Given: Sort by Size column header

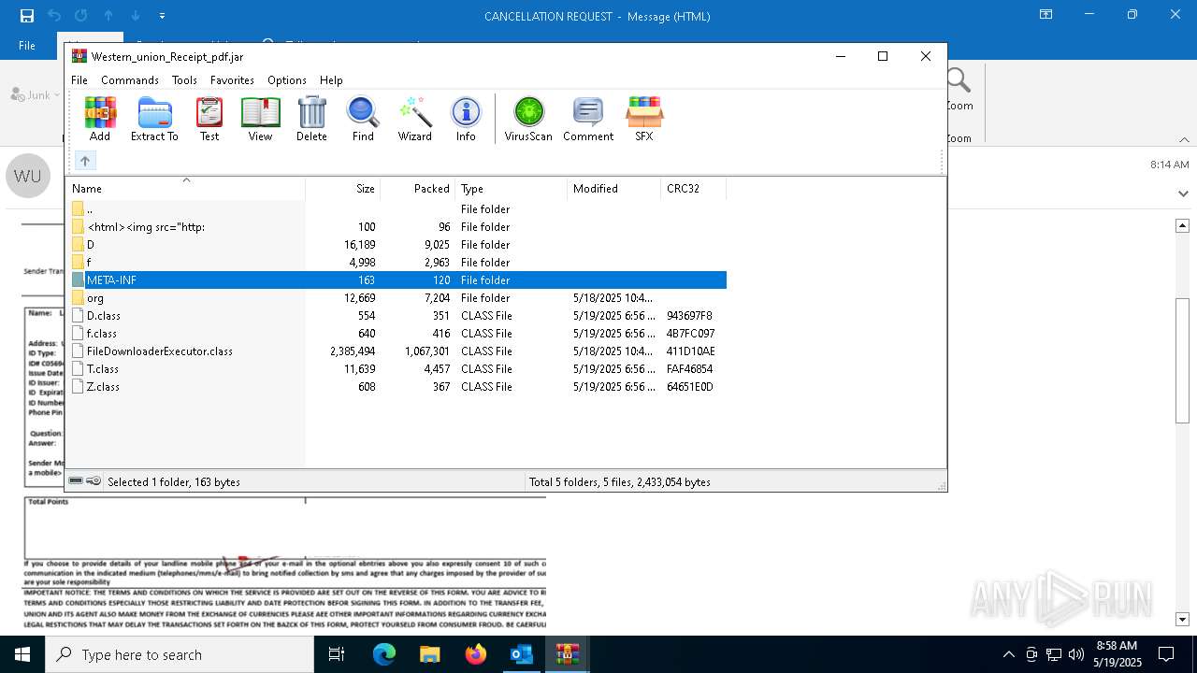Looking at the screenshot, I should coord(343,188).
